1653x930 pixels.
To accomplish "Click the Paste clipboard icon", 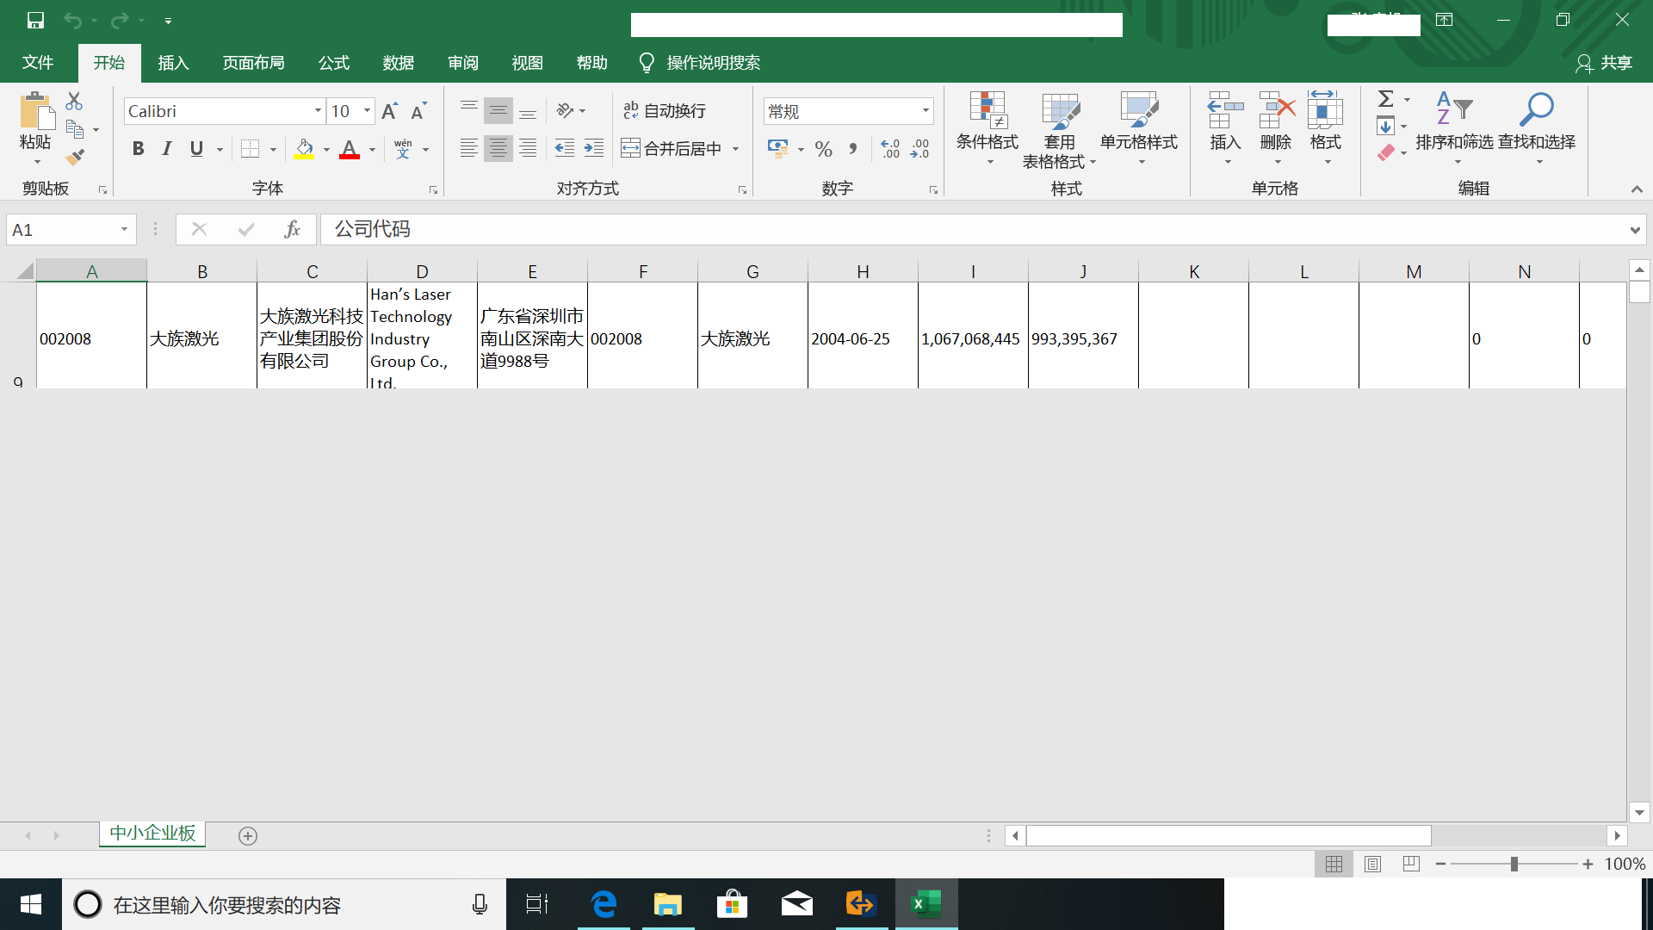I will click(x=36, y=112).
